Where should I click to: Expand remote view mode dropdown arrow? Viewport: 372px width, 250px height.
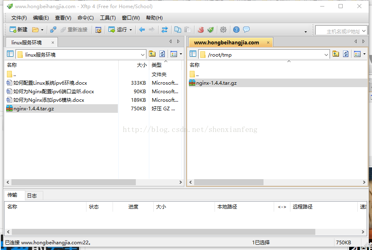[x=364, y=54]
